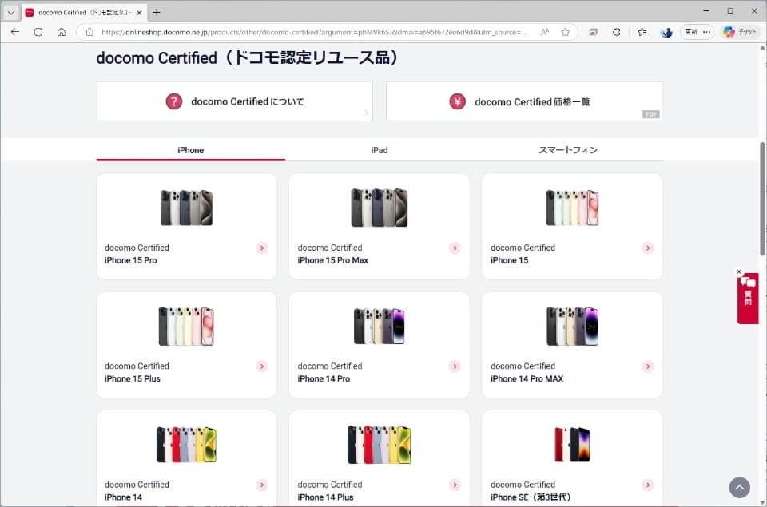Dismiss the 質問 chat widget with x
This screenshot has width=767, height=507.
tap(739, 271)
